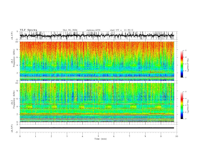
Task: Click the ch.1 color scale bar
Action: pyautogui.click(x=182, y=64)
